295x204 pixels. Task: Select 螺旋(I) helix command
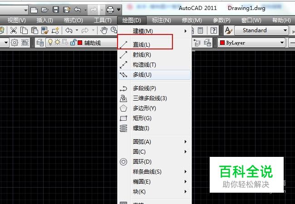pos(155,128)
